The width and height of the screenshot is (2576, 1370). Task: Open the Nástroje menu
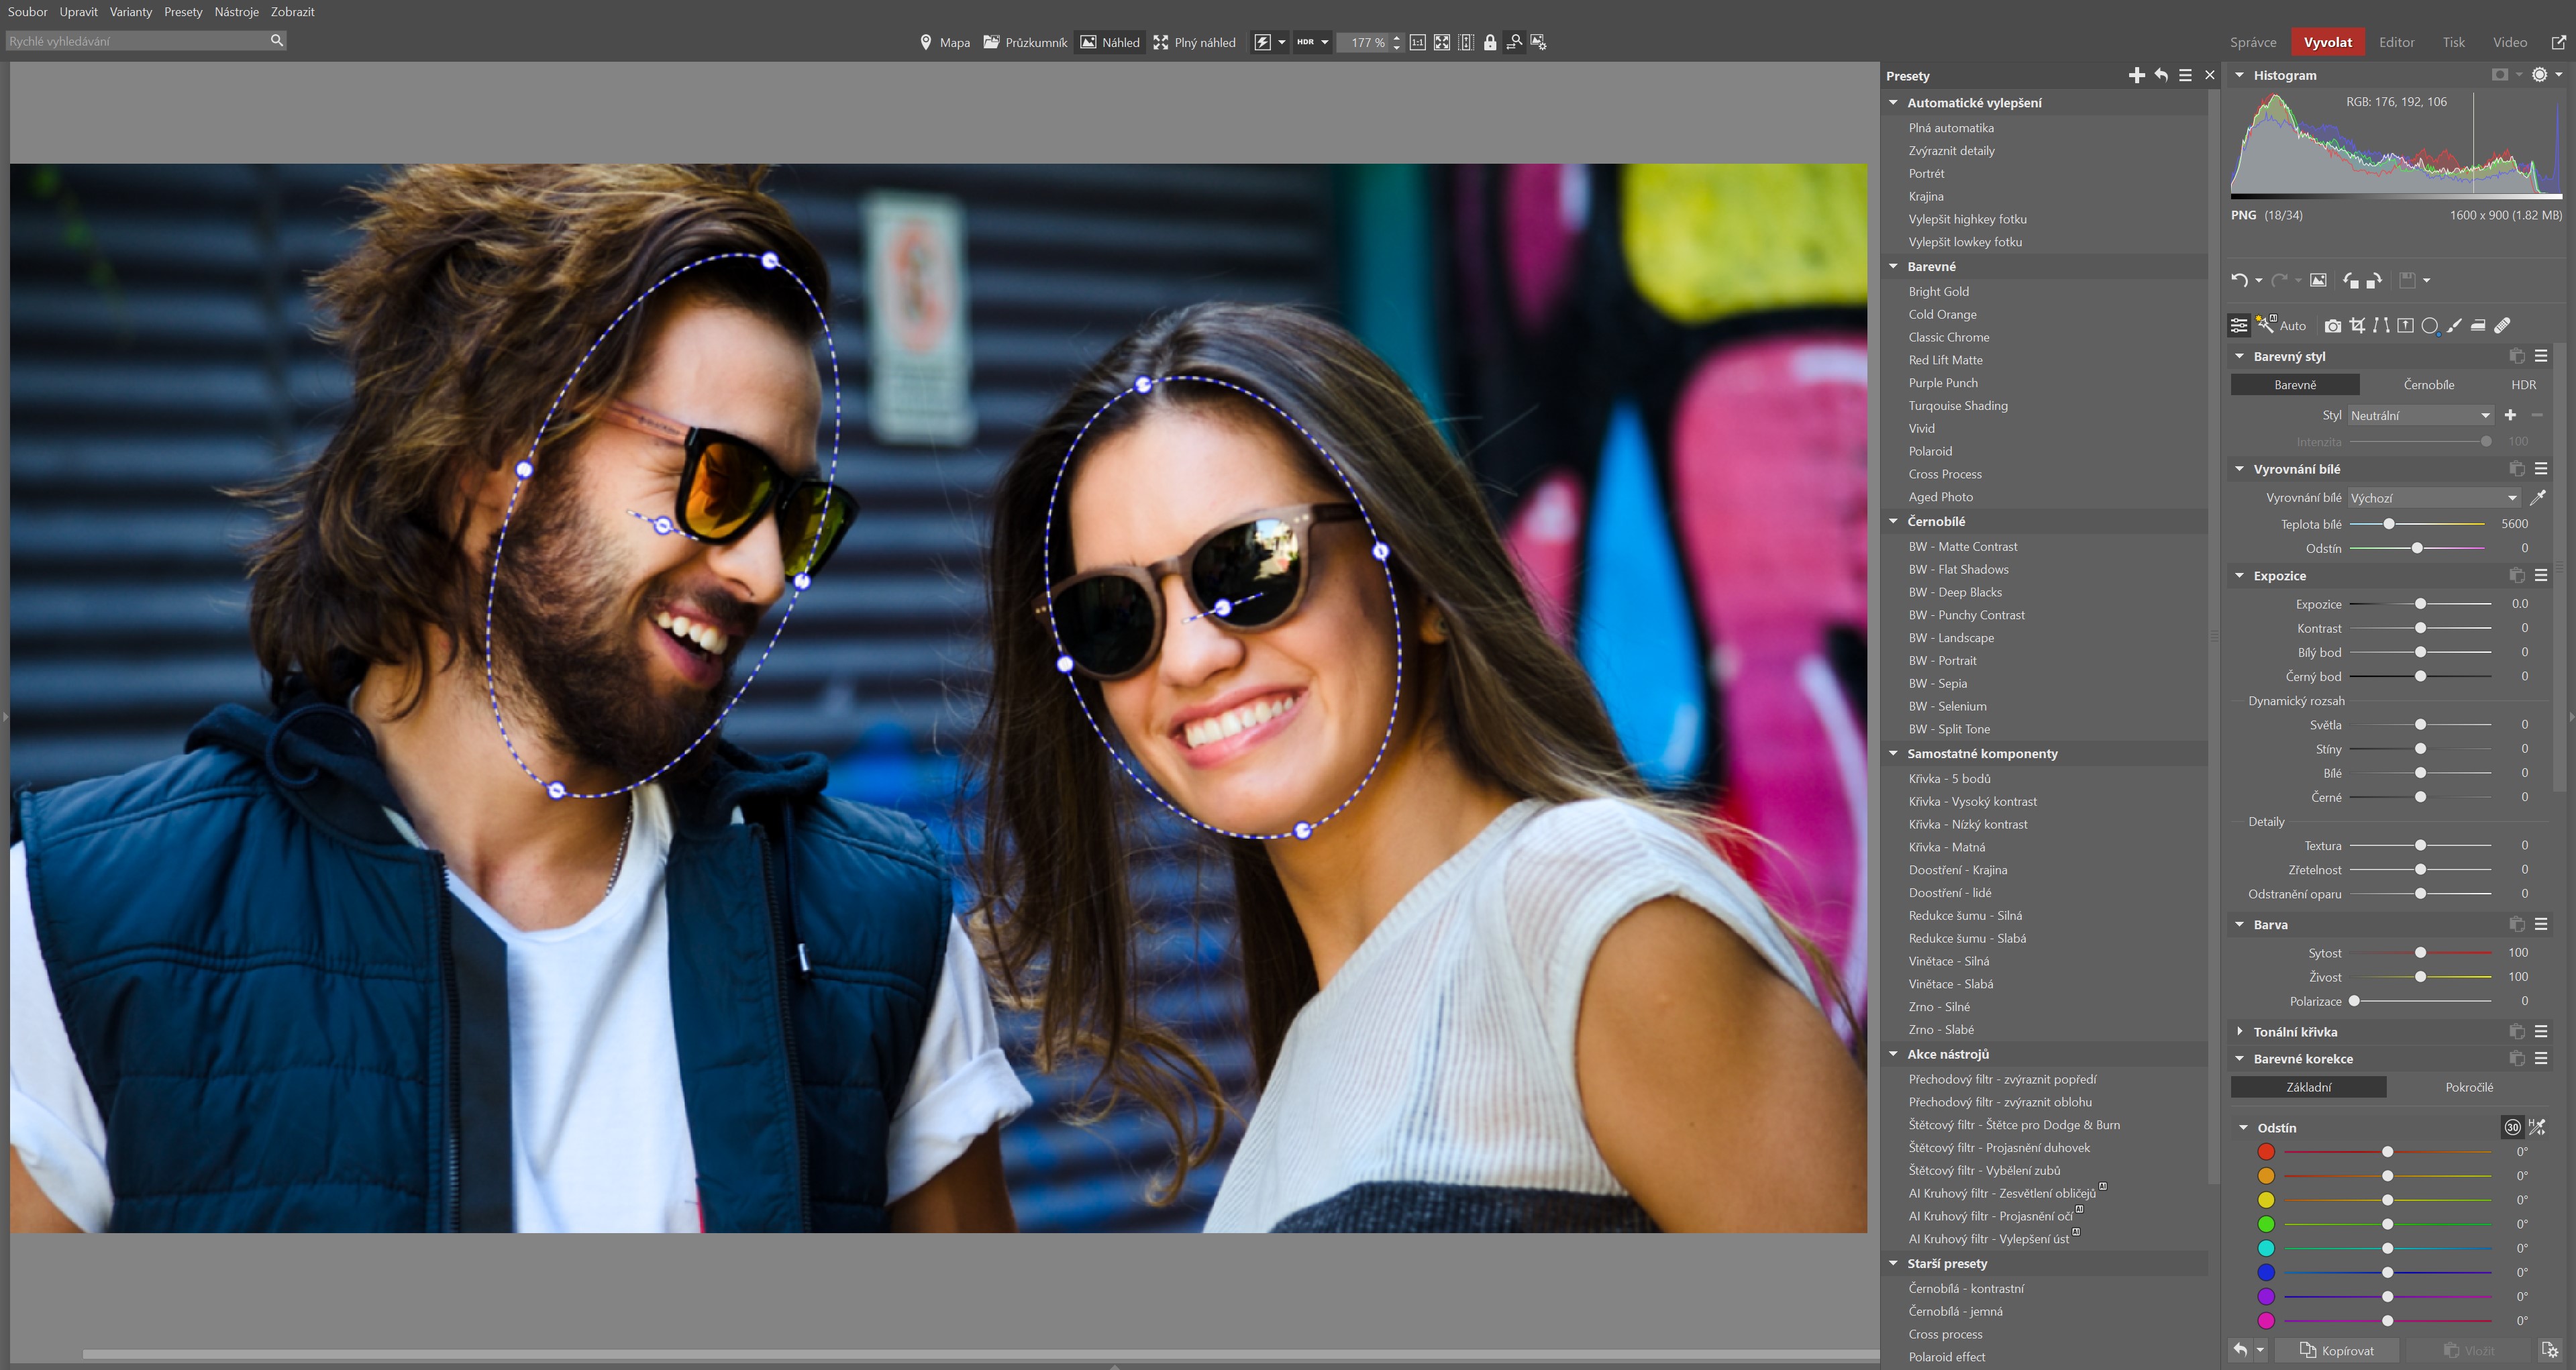236,12
